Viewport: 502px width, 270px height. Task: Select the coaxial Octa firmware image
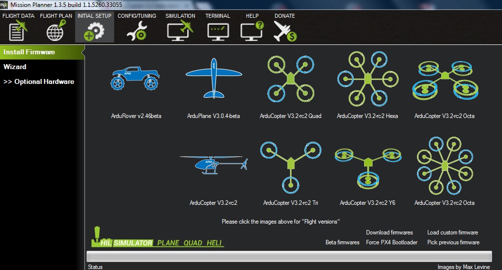pos(445,80)
